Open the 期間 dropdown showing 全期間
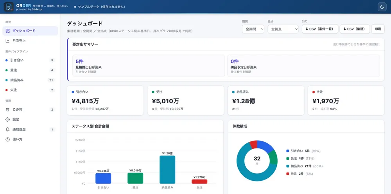Screen dimensions: 391x194 point(253,29)
